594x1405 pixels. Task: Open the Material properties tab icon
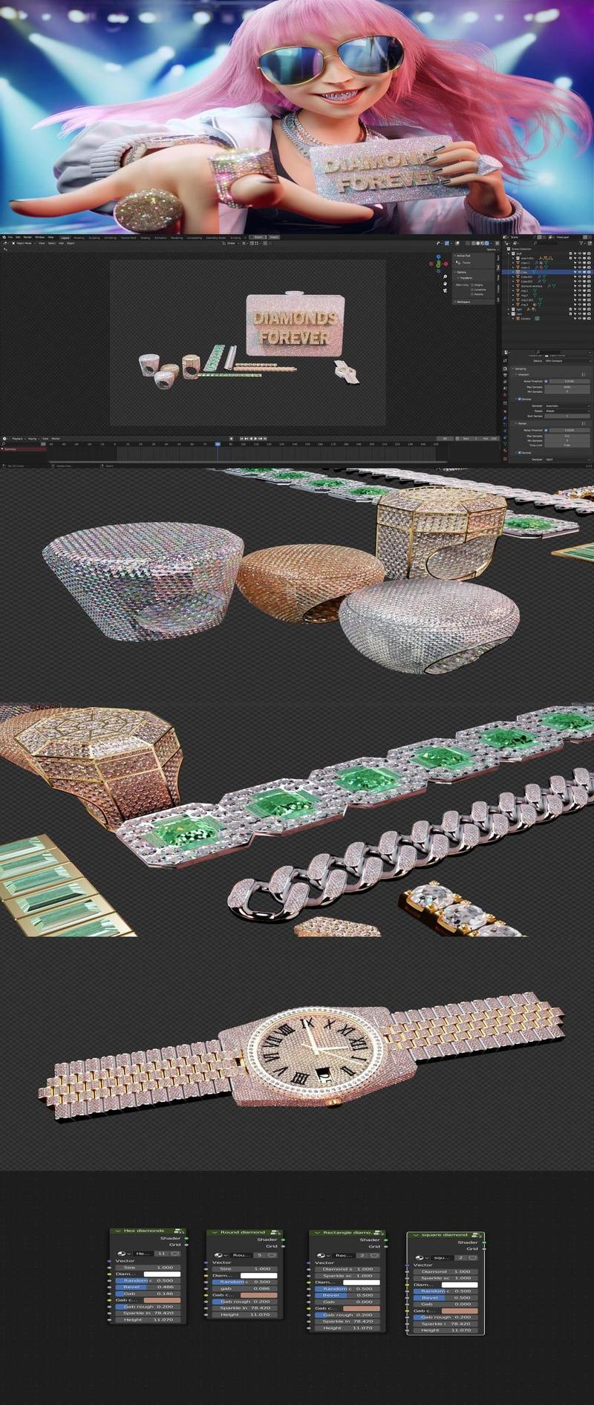point(505,450)
